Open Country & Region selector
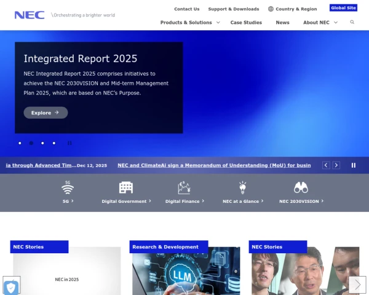Image resolution: width=369 pixels, height=295 pixels. point(292,9)
